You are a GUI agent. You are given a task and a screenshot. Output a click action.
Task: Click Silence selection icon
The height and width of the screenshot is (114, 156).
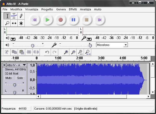click(36, 52)
